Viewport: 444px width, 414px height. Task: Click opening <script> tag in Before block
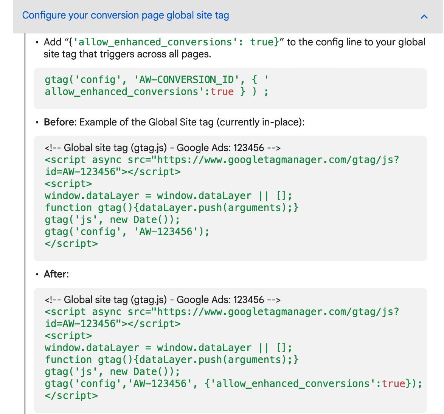point(68,184)
